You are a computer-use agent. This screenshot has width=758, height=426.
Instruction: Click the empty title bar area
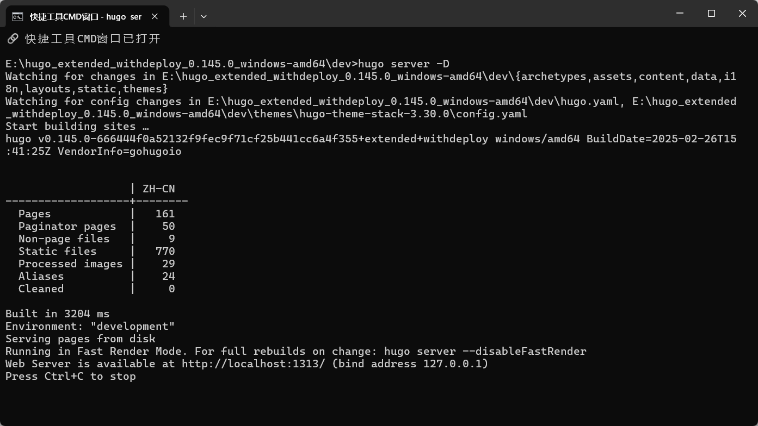pyautogui.click(x=435, y=14)
